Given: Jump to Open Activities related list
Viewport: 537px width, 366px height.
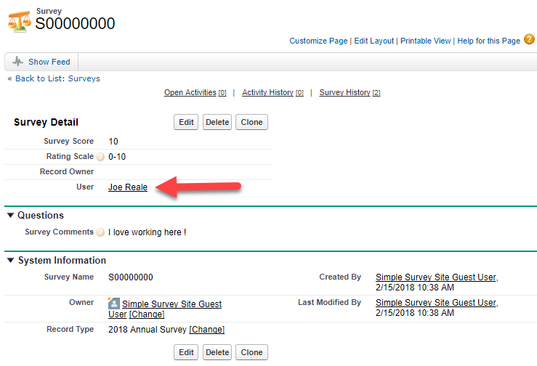Looking at the screenshot, I should 195,92.
